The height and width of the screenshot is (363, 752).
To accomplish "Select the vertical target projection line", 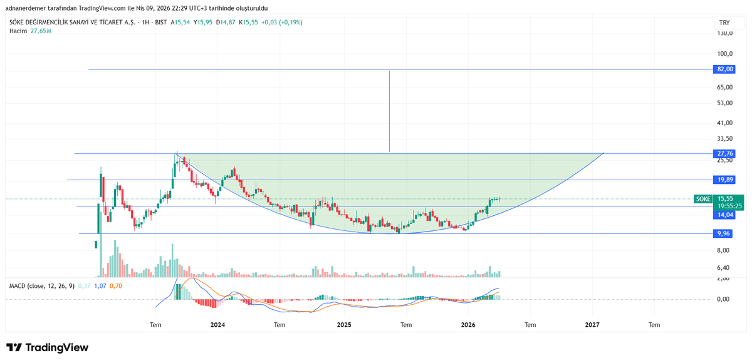I will 389,111.
